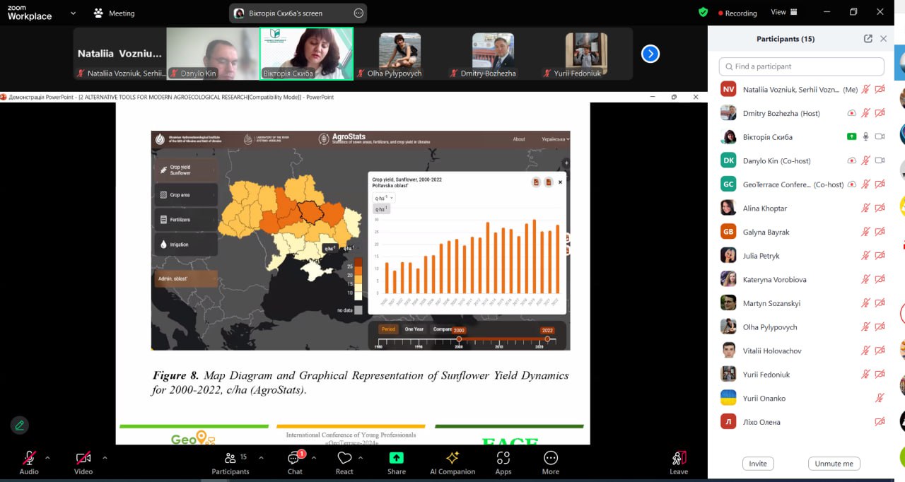Open the Participants panel icon in toolbar
The height and width of the screenshot is (482, 905).
click(x=230, y=458)
